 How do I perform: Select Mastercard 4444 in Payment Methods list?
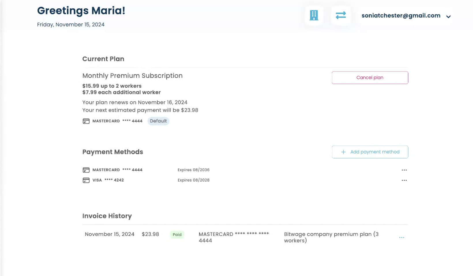point(117,170)
